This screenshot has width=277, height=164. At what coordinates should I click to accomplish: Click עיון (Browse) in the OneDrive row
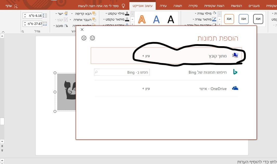[x=146, y=88]
